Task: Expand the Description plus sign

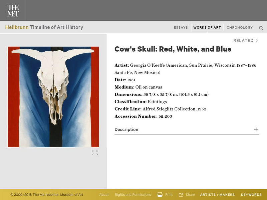Action: click(256, 129)
